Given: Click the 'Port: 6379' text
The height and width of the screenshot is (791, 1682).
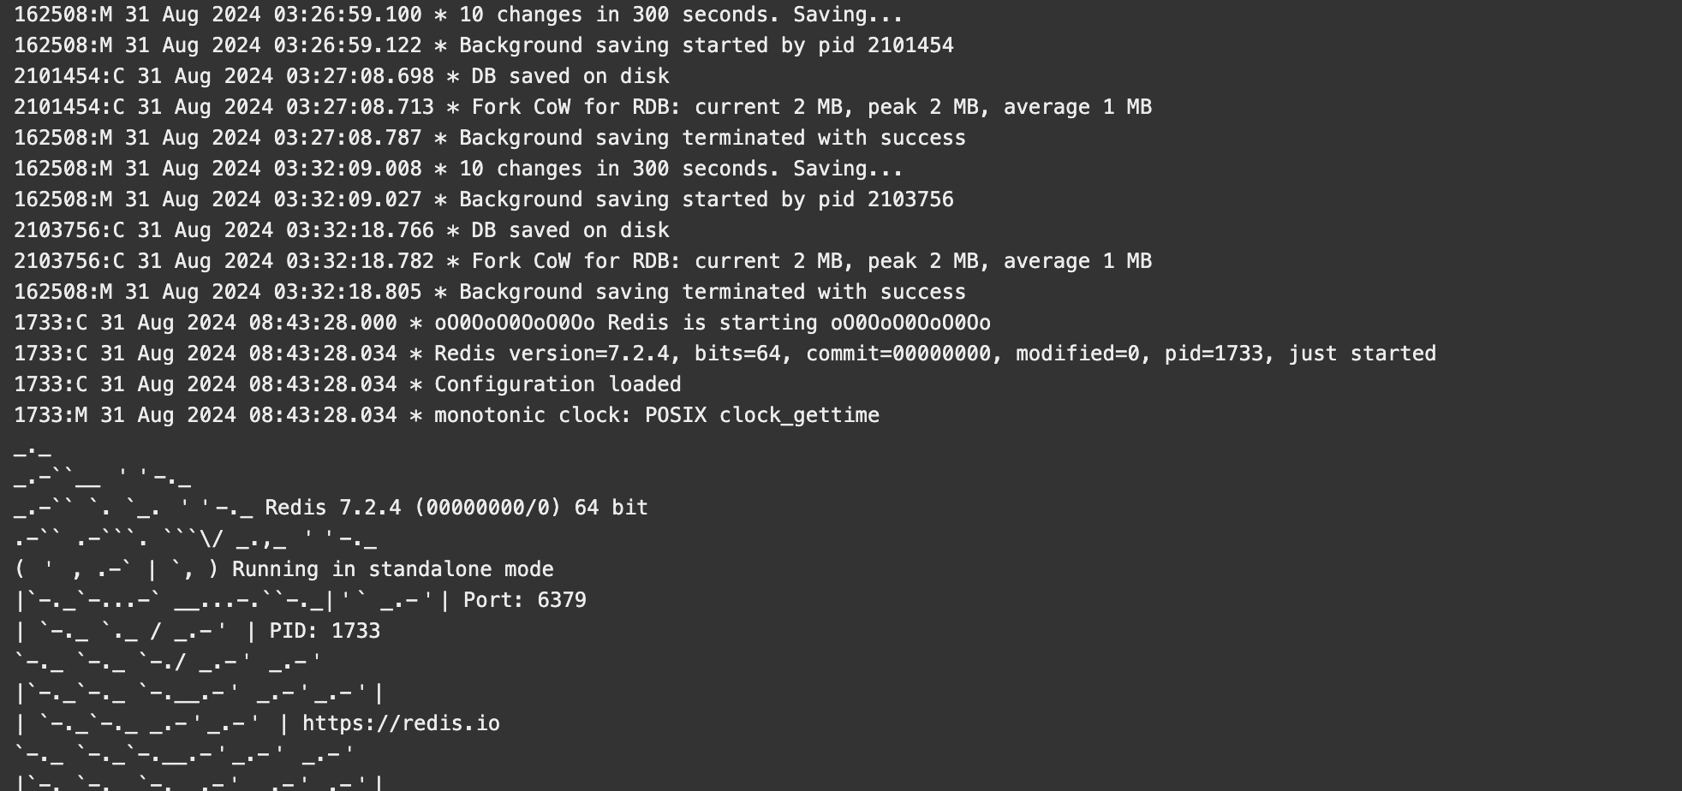Looking at the screenshot, I should pos(525,600).
